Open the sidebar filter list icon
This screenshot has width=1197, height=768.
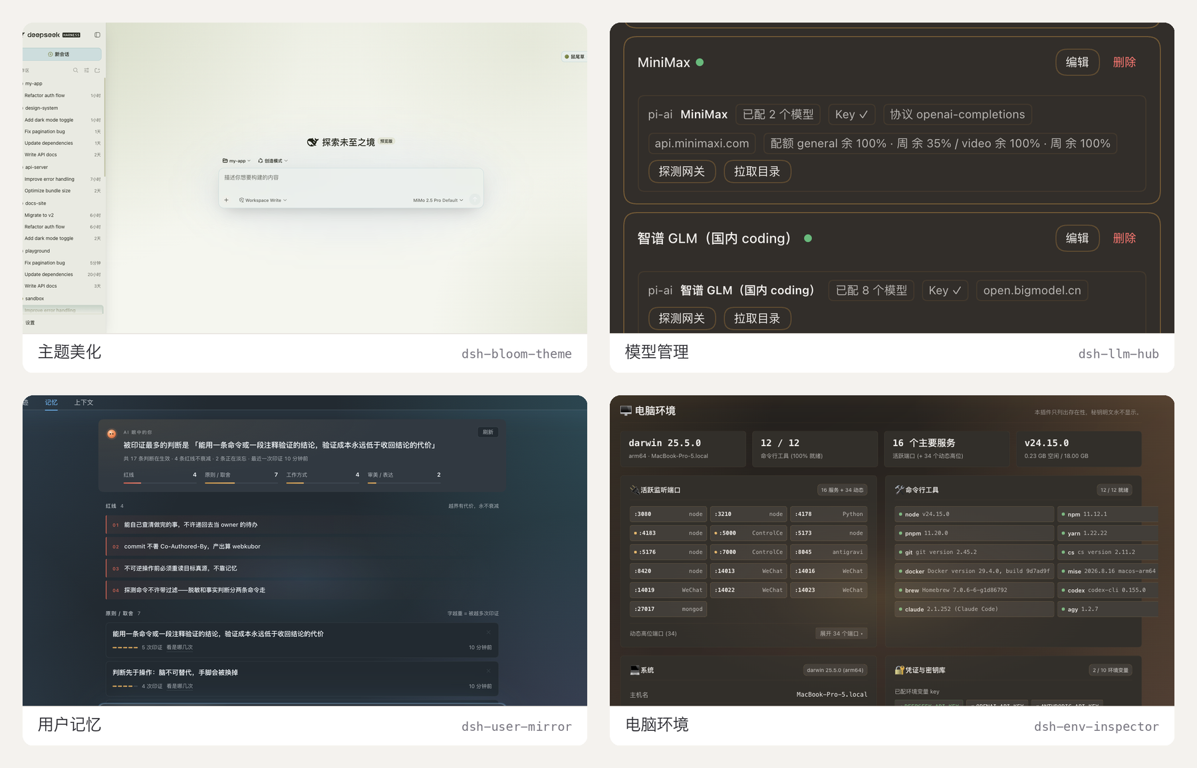(86, 70)
